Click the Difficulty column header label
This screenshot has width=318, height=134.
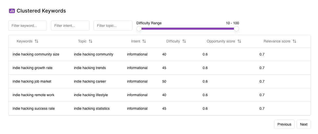pos(173,41)
